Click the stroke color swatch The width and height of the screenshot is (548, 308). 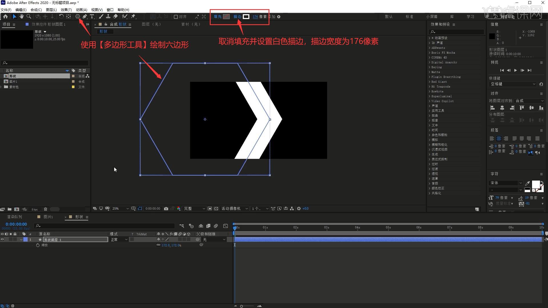point(246,17)
